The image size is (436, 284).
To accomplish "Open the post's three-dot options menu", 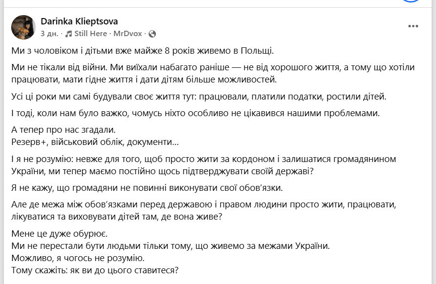I will point(413,26).
